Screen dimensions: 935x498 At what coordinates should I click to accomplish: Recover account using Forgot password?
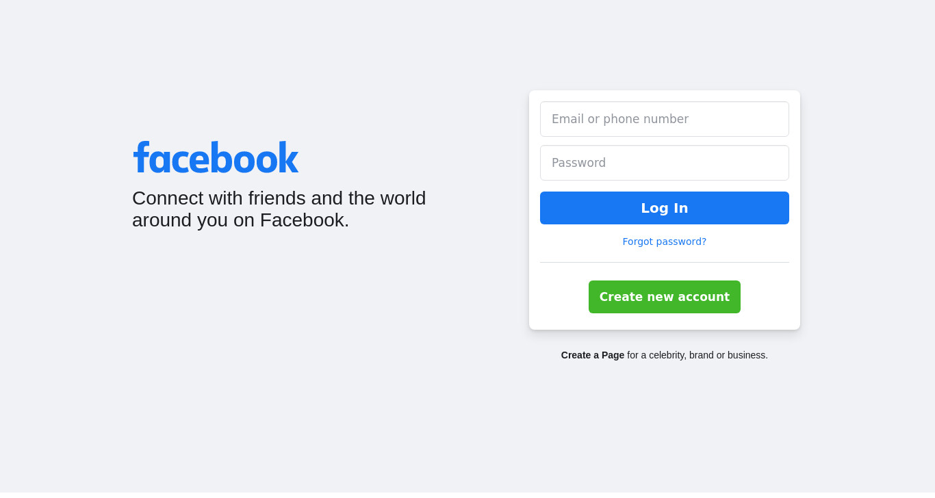coord(665,241)
